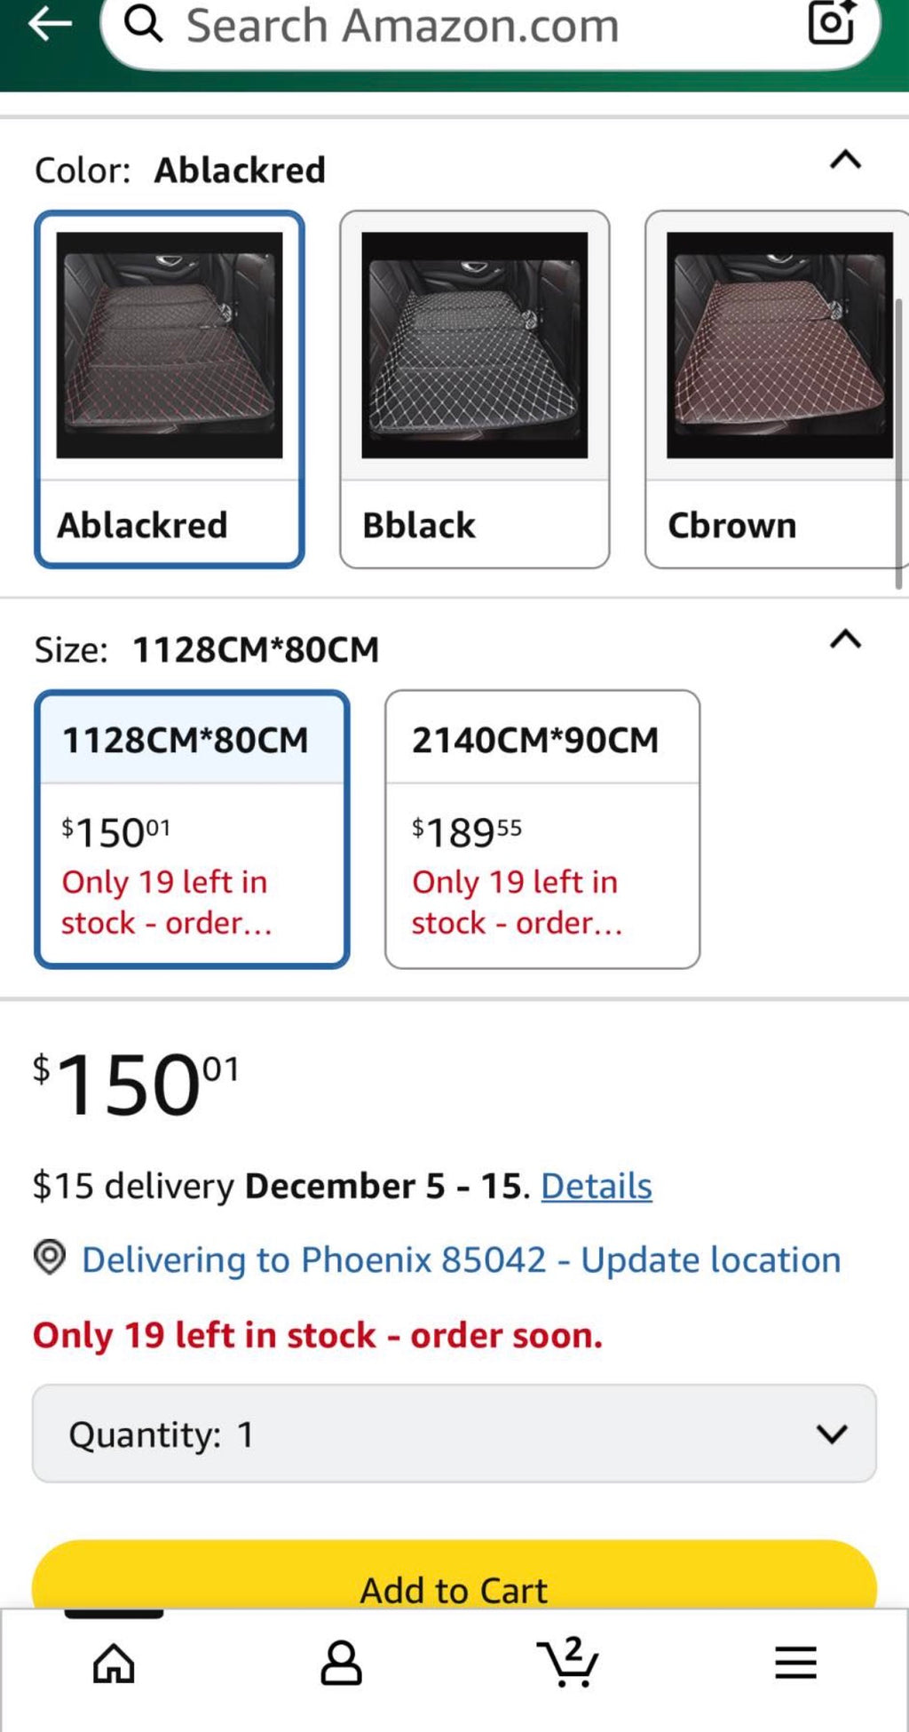
Task: Select the Bblack color option
Action: (475, 389)
